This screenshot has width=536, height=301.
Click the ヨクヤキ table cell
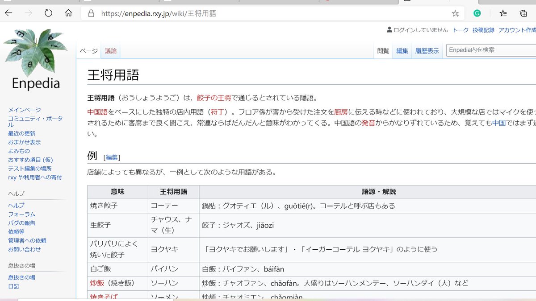pyautogui.click(x=173, y=250)
